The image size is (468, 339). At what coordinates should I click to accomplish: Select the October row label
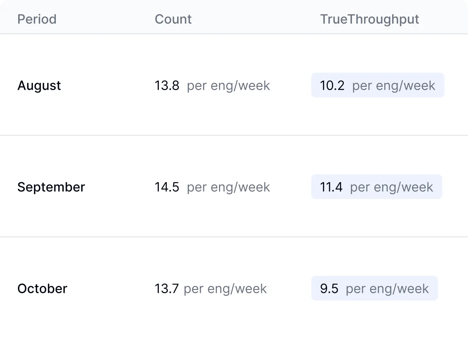(42, 289)
